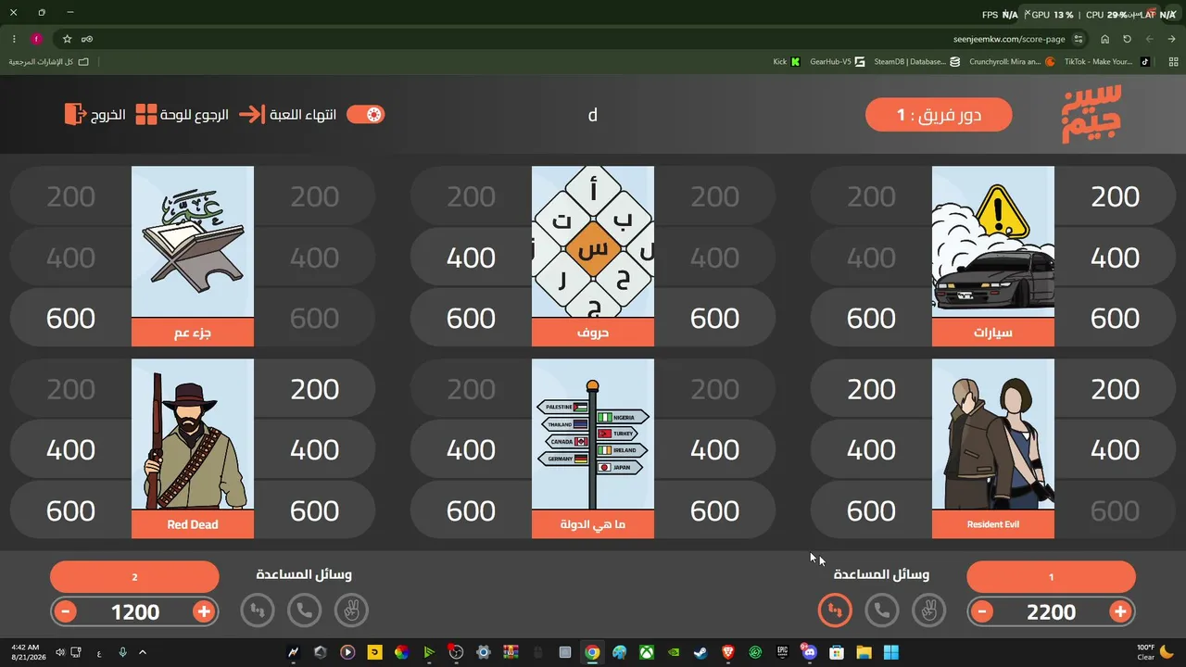Click the الخروج exit door icon

pos(74,115)
